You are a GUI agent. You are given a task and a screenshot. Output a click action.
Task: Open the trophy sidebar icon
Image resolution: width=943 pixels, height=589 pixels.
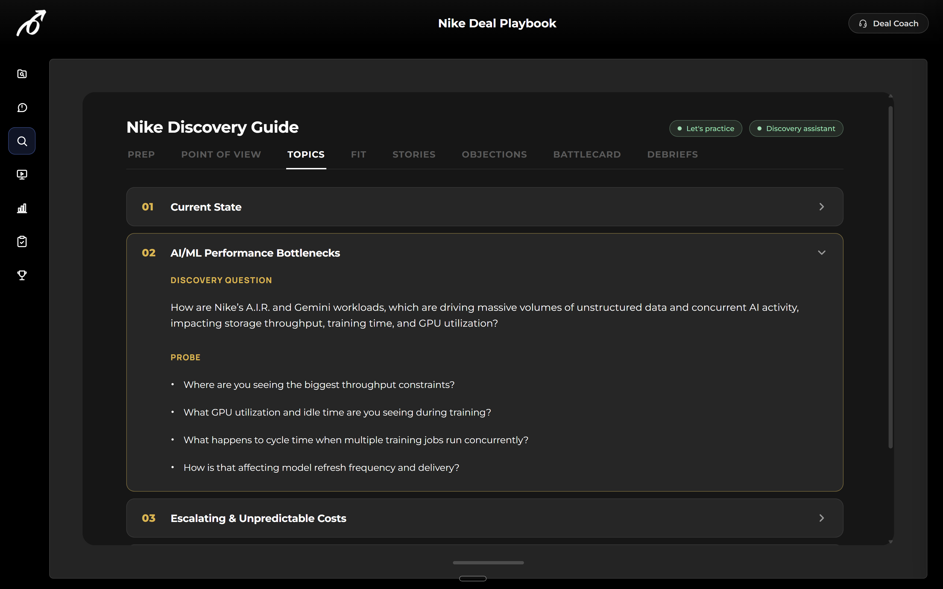[22, 275]
